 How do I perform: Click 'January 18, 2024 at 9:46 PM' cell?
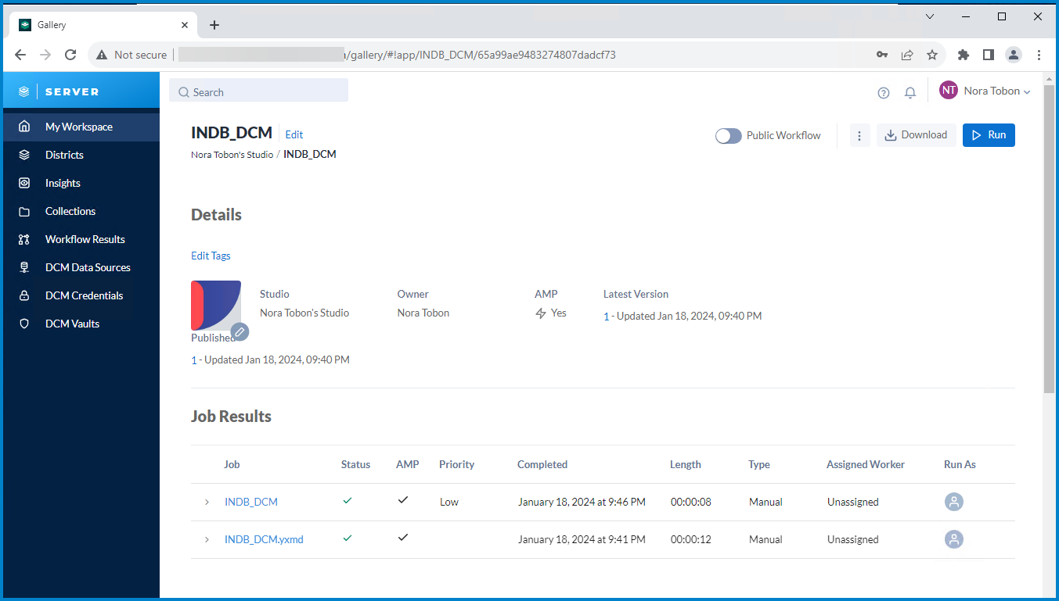(x=582, y=502)
